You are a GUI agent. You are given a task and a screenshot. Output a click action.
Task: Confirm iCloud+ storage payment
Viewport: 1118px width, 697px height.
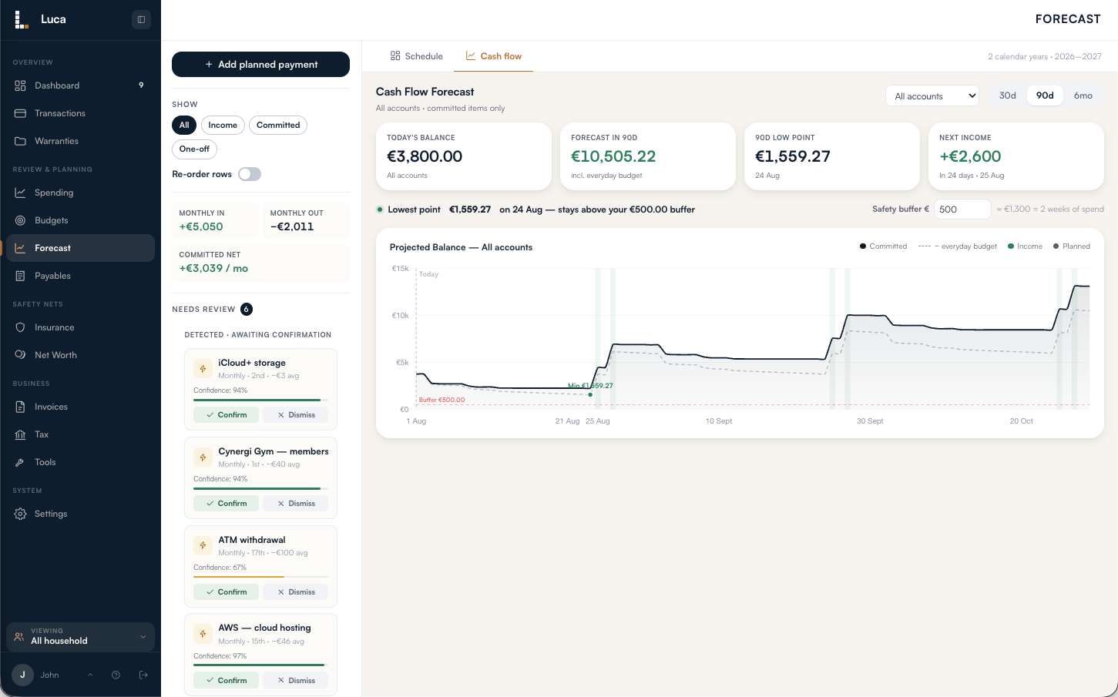pos(226,415)
